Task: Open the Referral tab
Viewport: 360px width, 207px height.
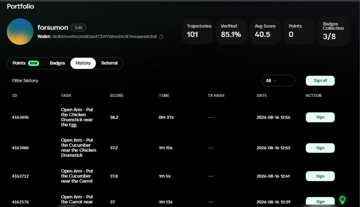Action: pos(109,63)
